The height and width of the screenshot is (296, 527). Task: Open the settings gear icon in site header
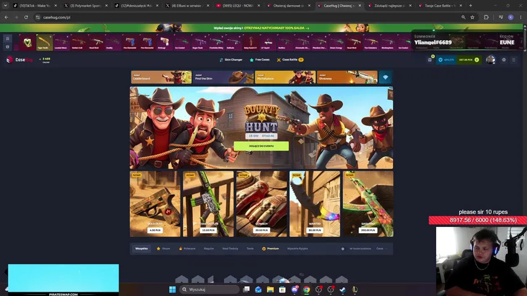[504, 60]
